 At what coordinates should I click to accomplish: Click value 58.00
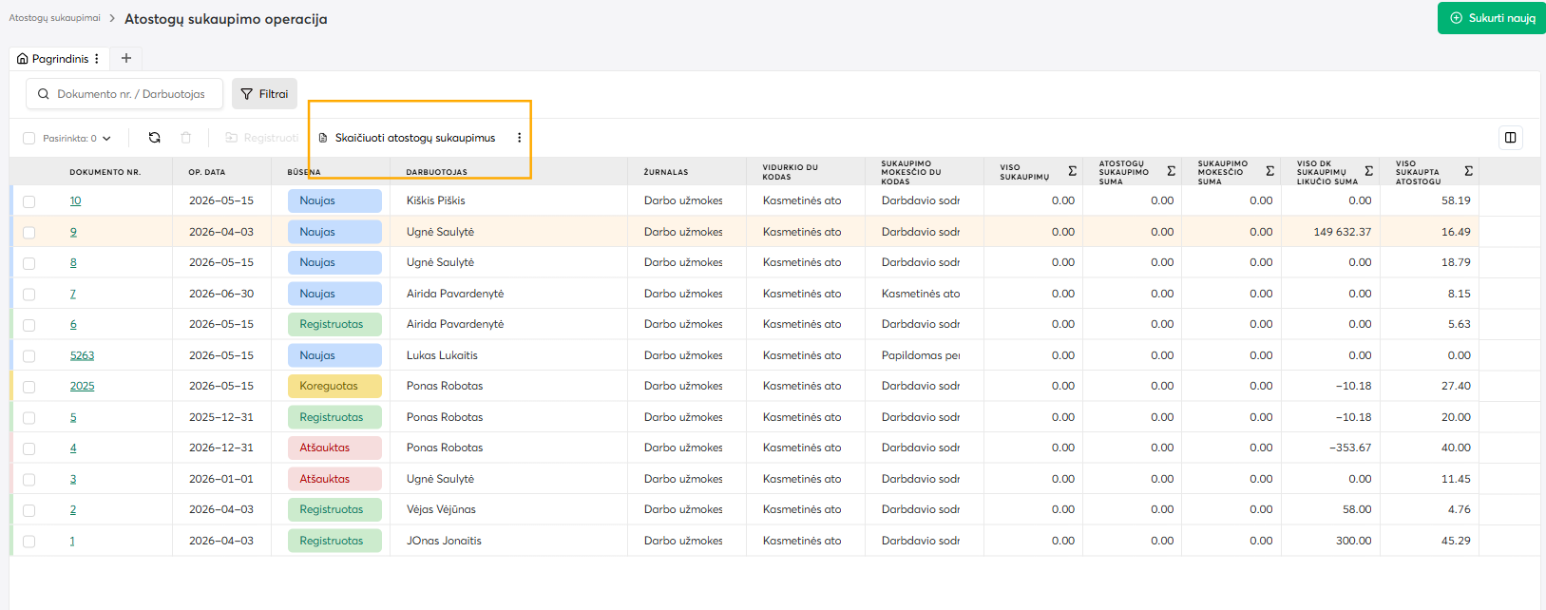click(1357, 509)
